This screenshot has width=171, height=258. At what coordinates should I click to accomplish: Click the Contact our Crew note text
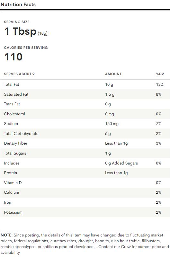(114, 247)
